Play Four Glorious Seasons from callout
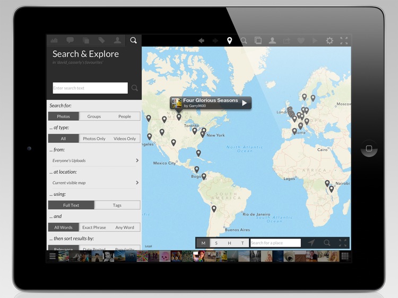398x298 pixels. pos(245,103)
